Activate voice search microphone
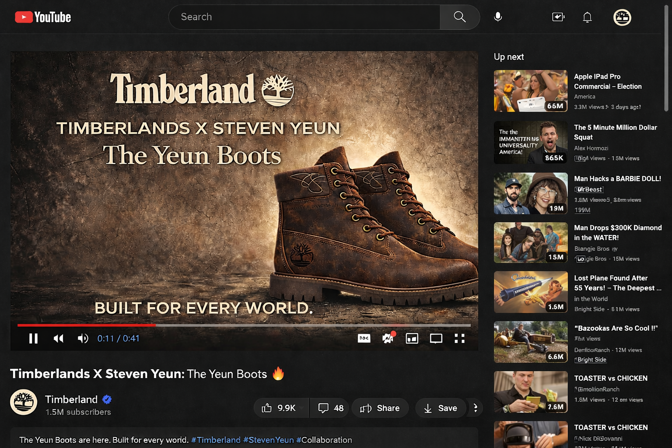The width and height of the screenshot is (672, 448). 498,17
